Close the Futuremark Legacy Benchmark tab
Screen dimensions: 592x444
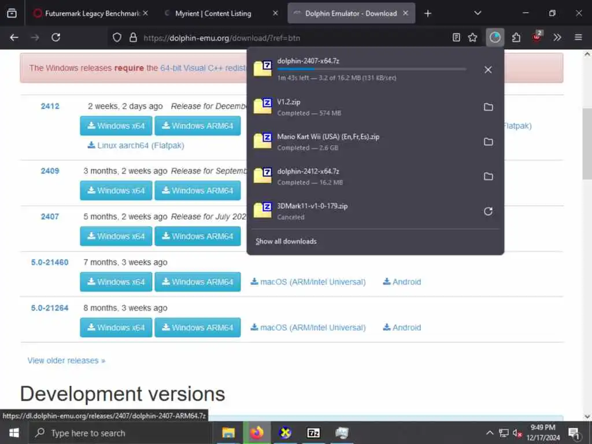click(x=145, y=13)
